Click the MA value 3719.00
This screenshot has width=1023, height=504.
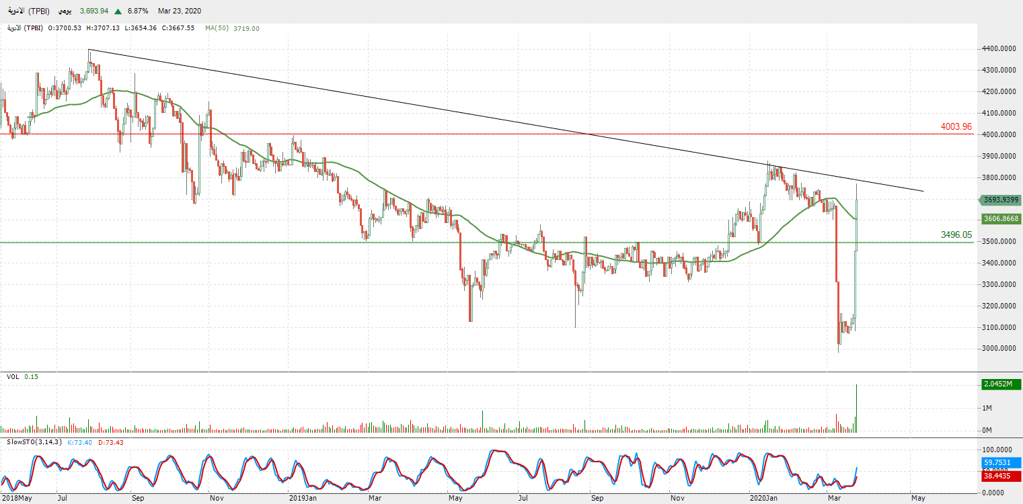click(x=246, y=28)
